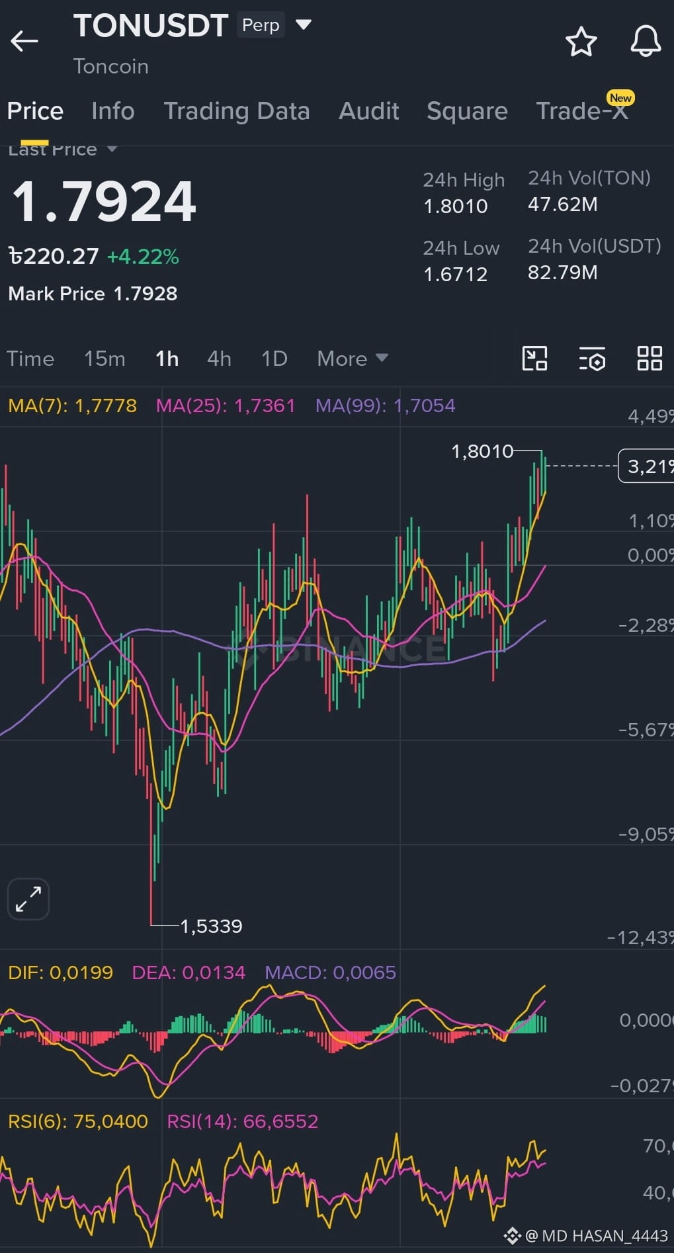Click the current 3,21% price tag on axis

(x=646, y=466)
